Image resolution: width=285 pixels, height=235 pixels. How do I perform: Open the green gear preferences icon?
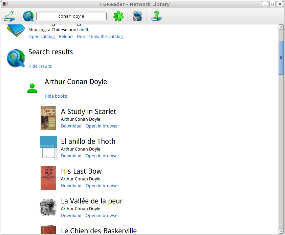[118, 16]
